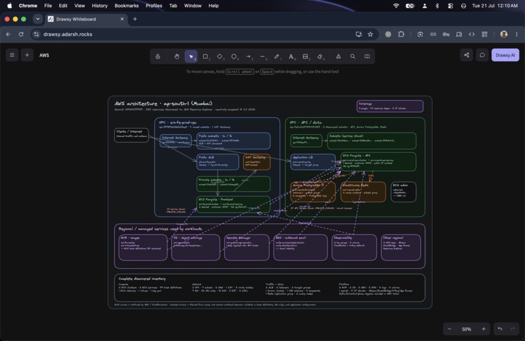Open the canvas search tool
Screen dimensions: 525x341
click(x=353, y=57)
